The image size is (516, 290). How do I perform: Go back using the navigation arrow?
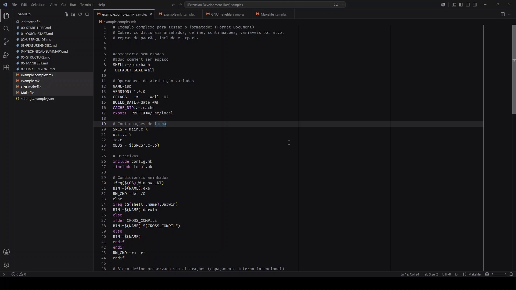(173, 5)
